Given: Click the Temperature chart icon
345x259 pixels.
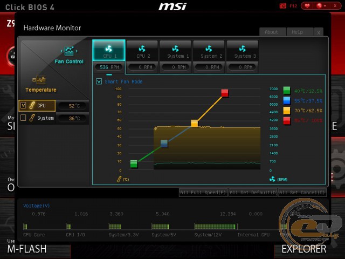Looking at the screenshot, I should [x=39, y=80].
